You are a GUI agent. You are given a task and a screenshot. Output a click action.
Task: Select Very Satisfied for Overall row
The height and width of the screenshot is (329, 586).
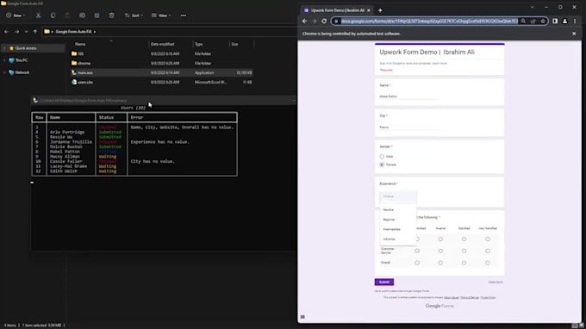[488, 263]
